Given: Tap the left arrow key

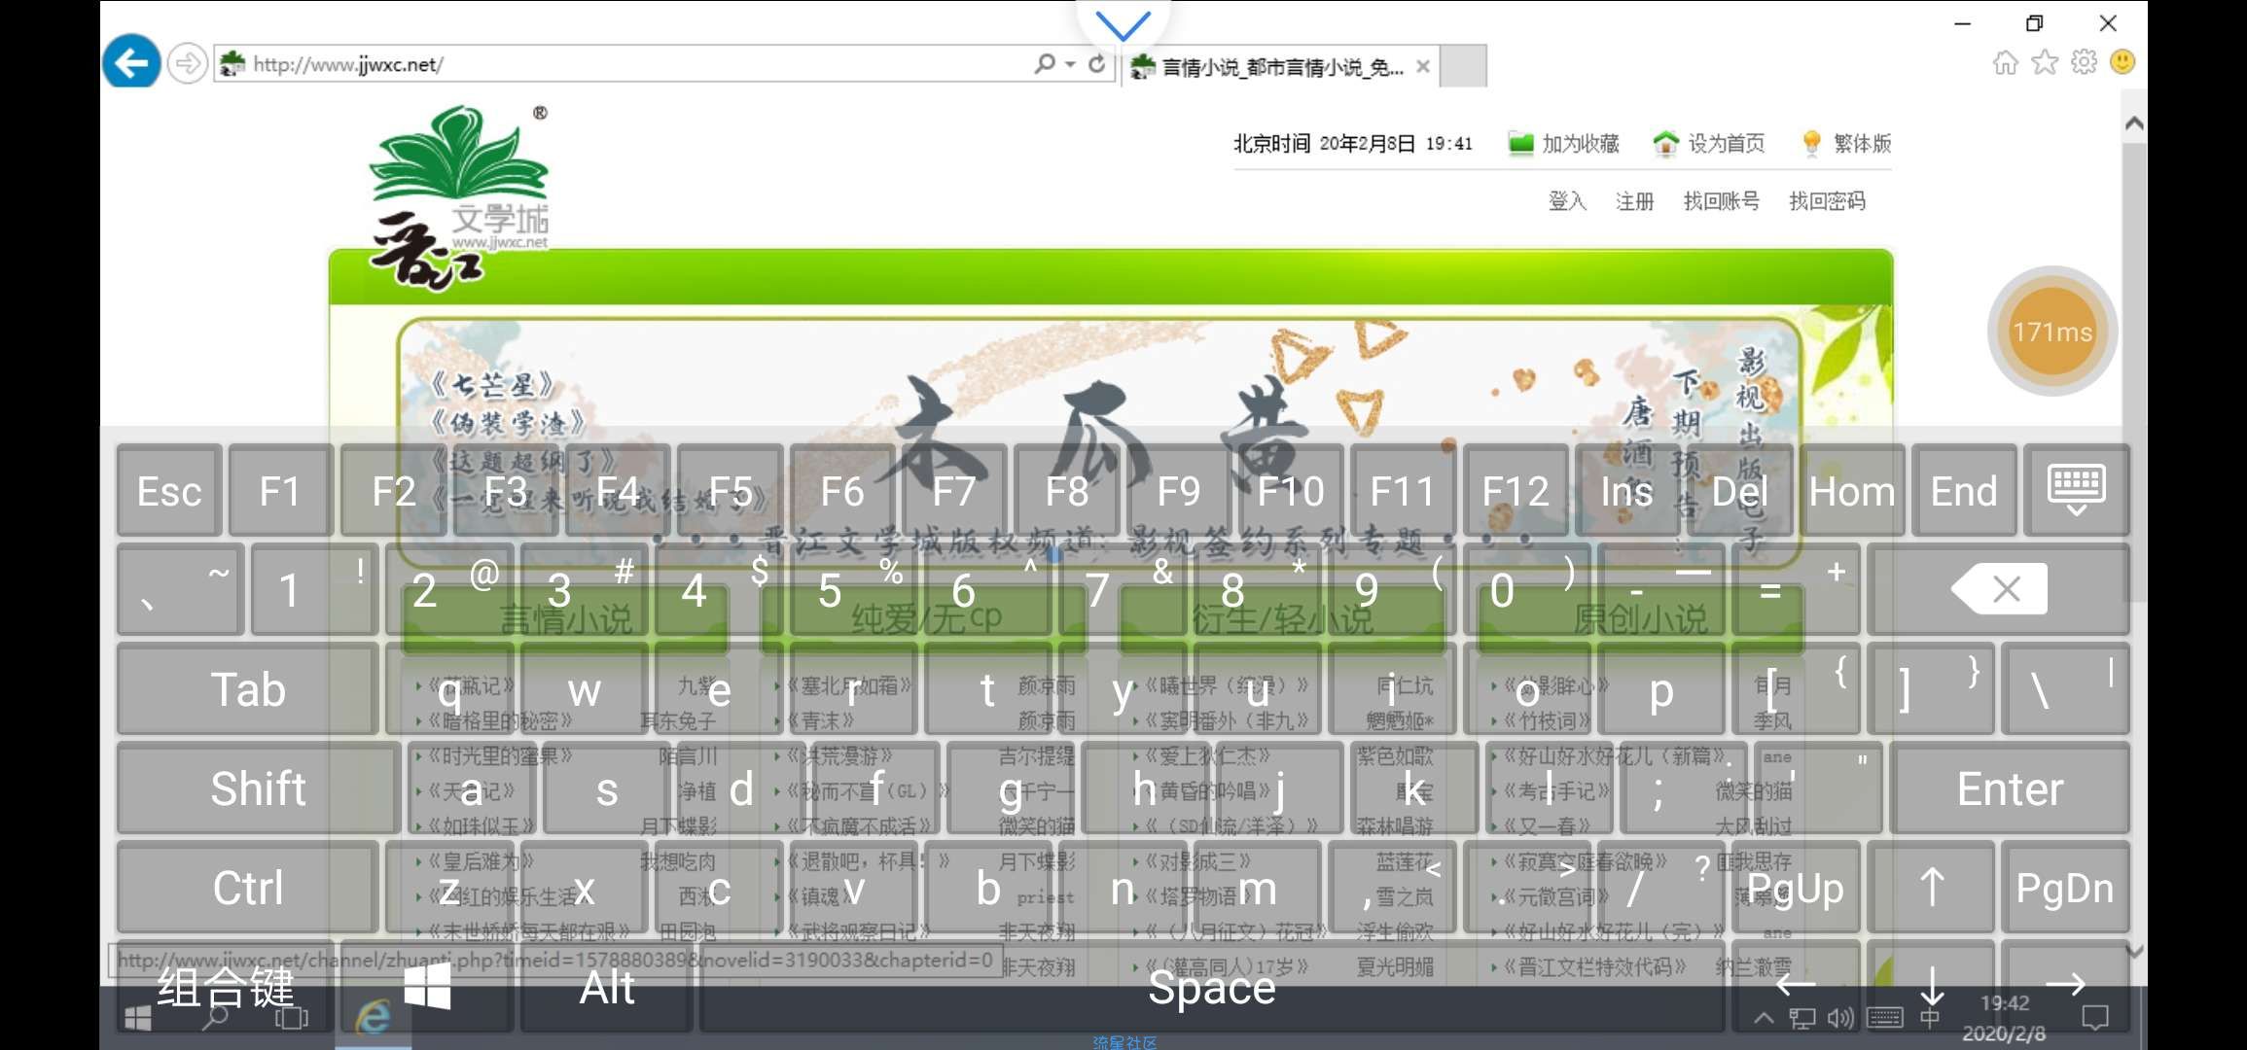Looking at the screenshot, I should click(x=1796, y=986).
